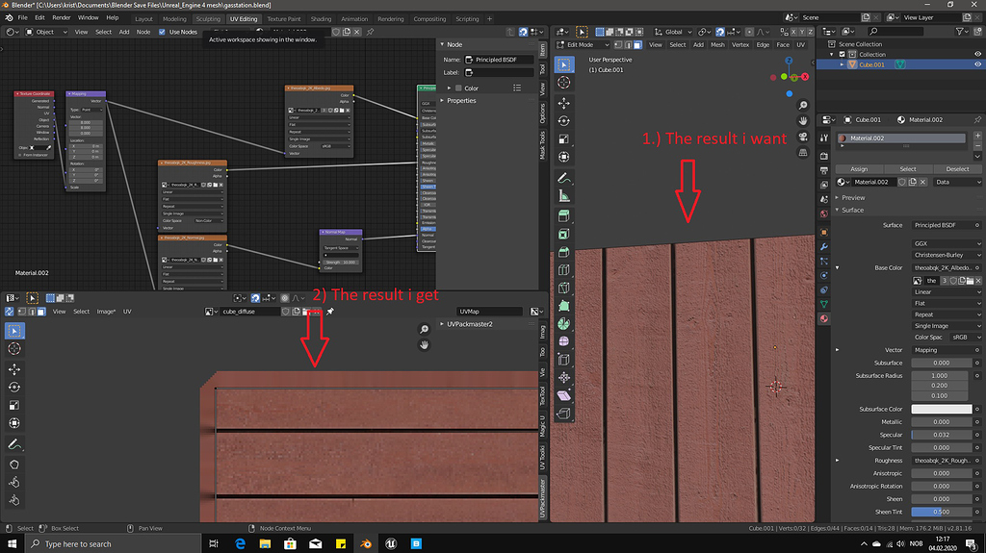The width and height of the screenshot is (986, 553).
Task: Select the Rotate tool in 3D viewport
Action: point(564,120)
